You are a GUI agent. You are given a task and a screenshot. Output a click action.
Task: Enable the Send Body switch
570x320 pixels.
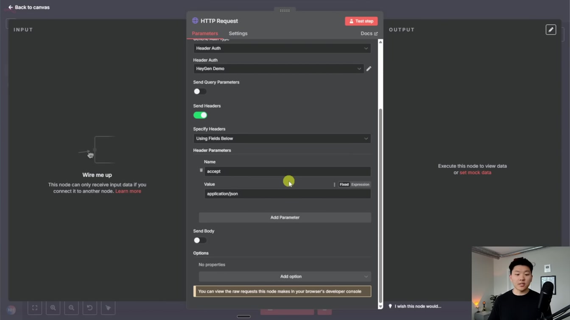(200, 240)
